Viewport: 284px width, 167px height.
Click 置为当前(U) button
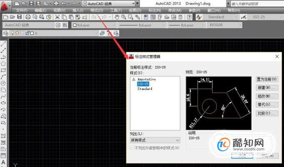(267, 79)
